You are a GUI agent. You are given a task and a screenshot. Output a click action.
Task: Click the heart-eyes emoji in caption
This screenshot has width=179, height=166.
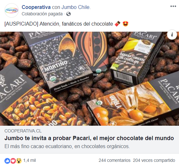pyautogui.click(x=125, y=24)
